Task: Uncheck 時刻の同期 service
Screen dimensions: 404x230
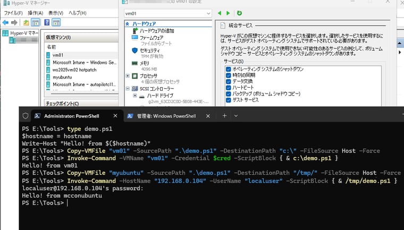Action: pos(228,75)
